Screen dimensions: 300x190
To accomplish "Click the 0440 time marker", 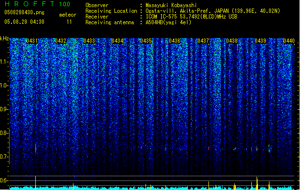I will 289,41.
